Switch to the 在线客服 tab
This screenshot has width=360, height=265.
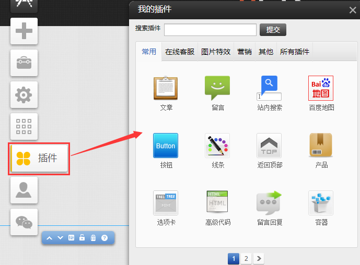pos(180,52)
